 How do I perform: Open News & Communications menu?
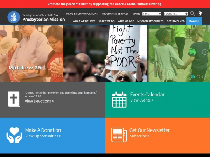[82, 14]
